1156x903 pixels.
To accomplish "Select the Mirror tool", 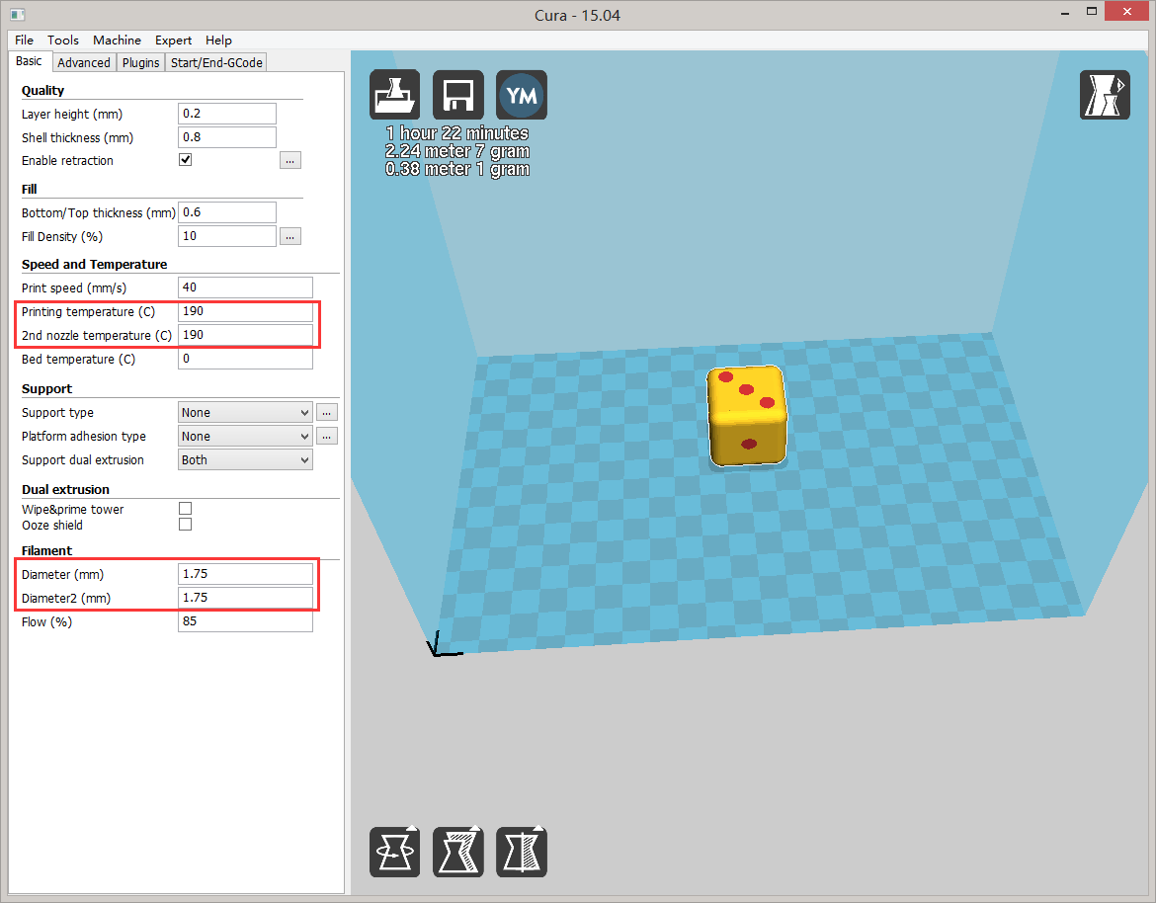I will [521, 851].
